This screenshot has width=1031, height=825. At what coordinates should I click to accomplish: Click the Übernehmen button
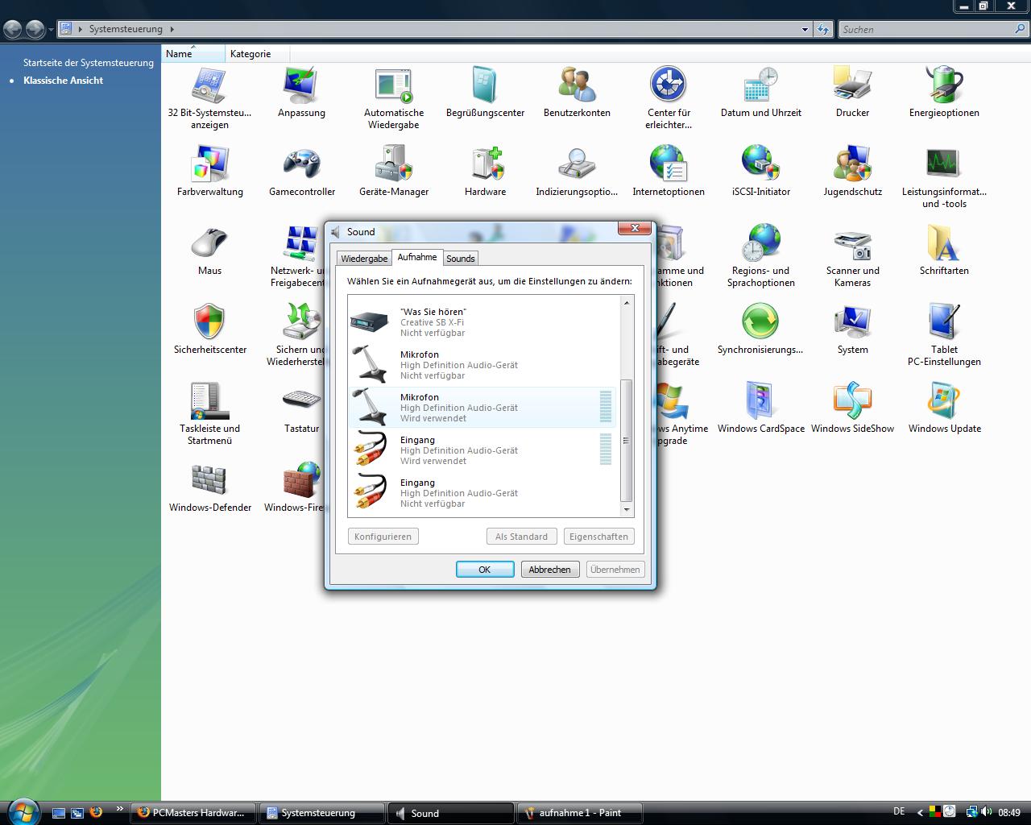pos(615,570)
